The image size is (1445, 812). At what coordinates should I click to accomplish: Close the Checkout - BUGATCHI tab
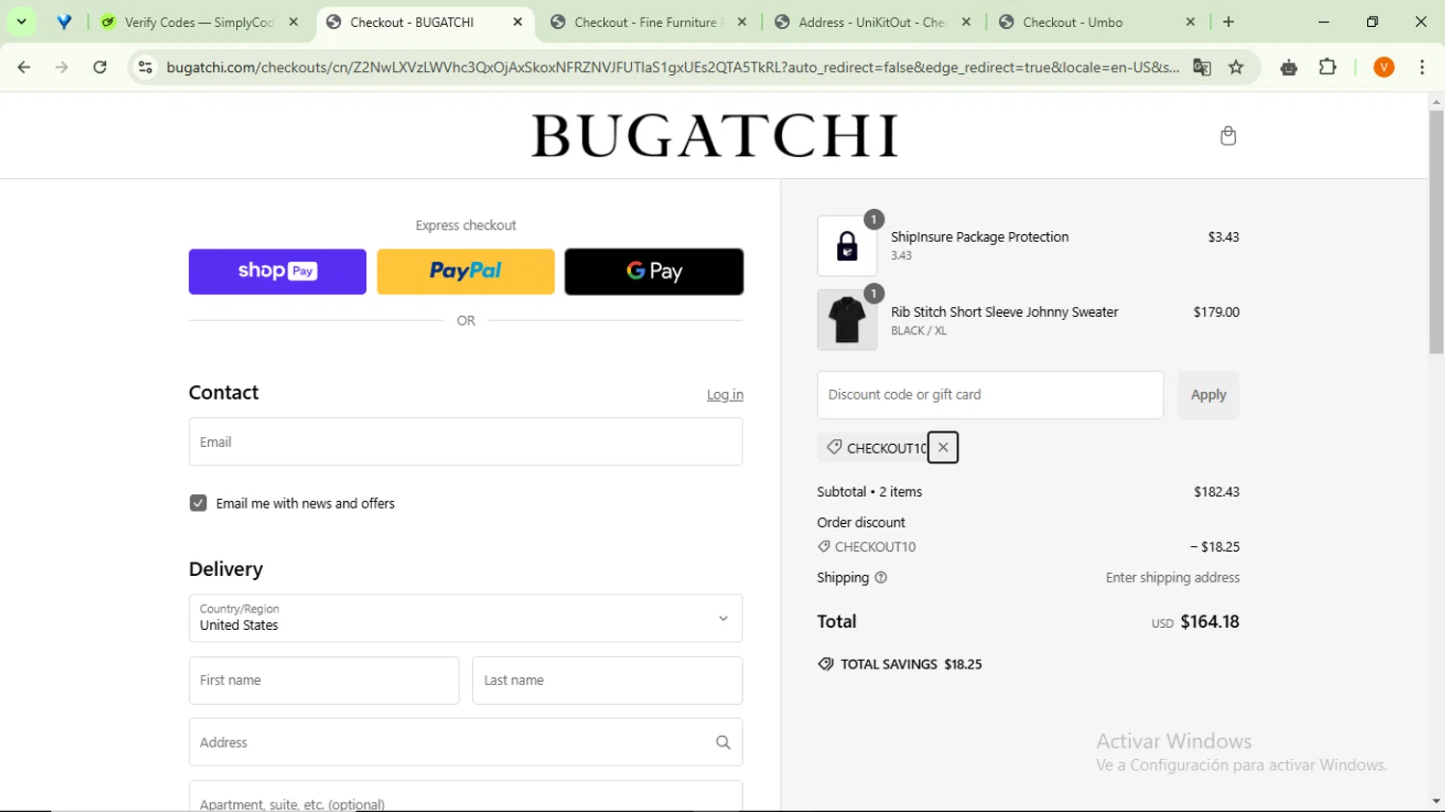(517, 21)
